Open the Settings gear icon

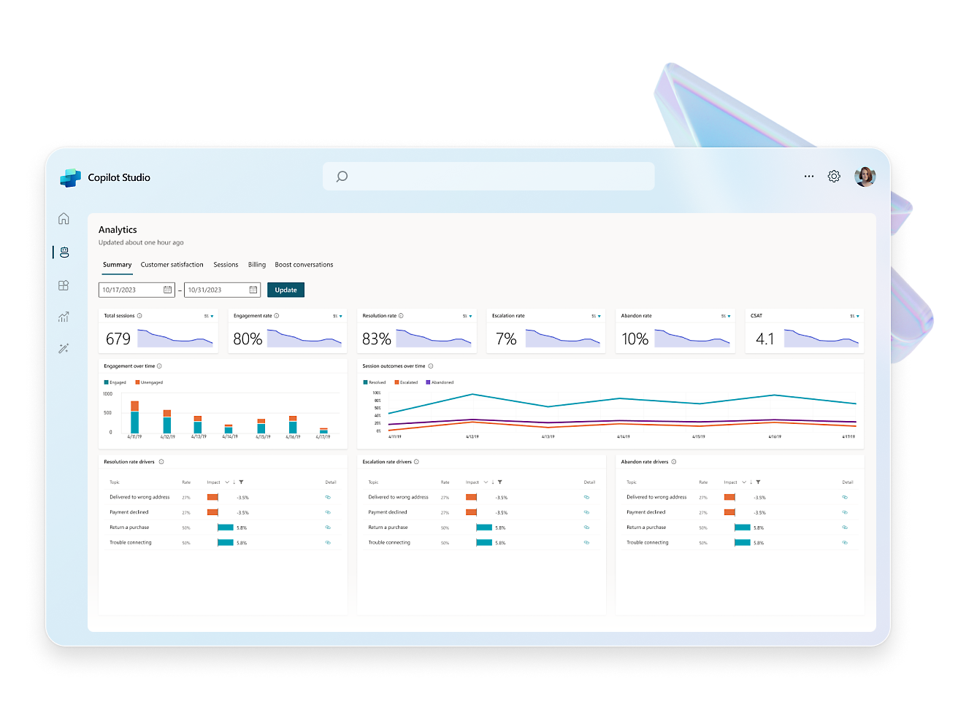click(x=834, y=177)
